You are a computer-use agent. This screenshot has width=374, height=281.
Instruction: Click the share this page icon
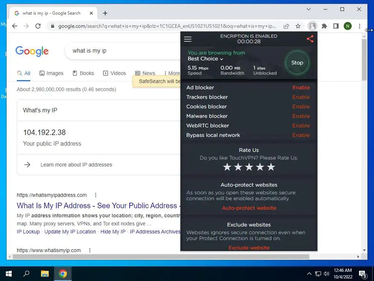[x=286, y=26]
